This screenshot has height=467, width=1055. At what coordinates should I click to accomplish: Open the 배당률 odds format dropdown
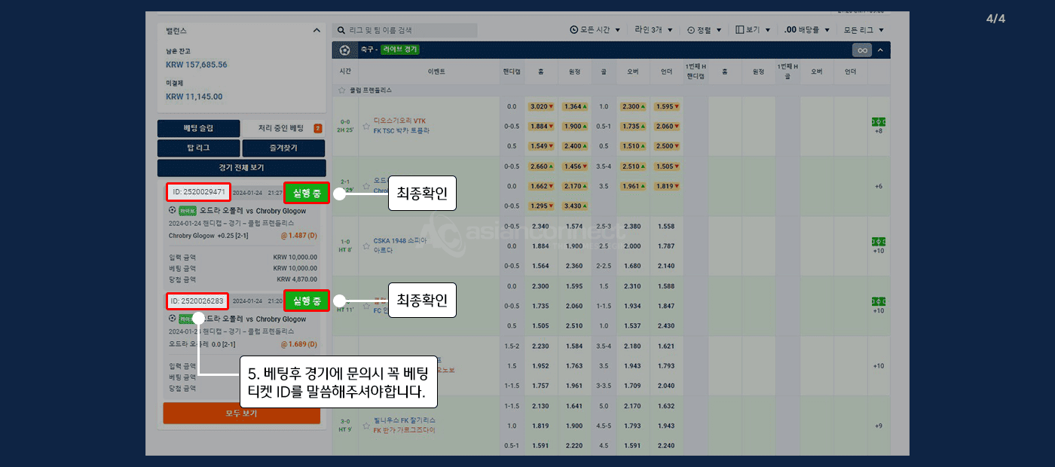[x=807, y=30]
